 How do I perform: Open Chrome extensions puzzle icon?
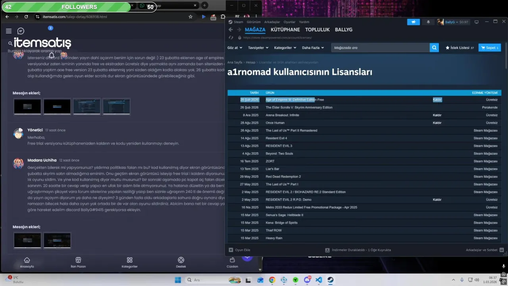tap(223, 17)
